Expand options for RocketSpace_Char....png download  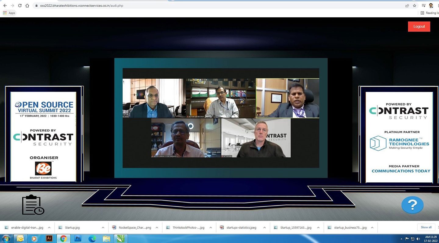pyautogui.click(x=157, y=227)
